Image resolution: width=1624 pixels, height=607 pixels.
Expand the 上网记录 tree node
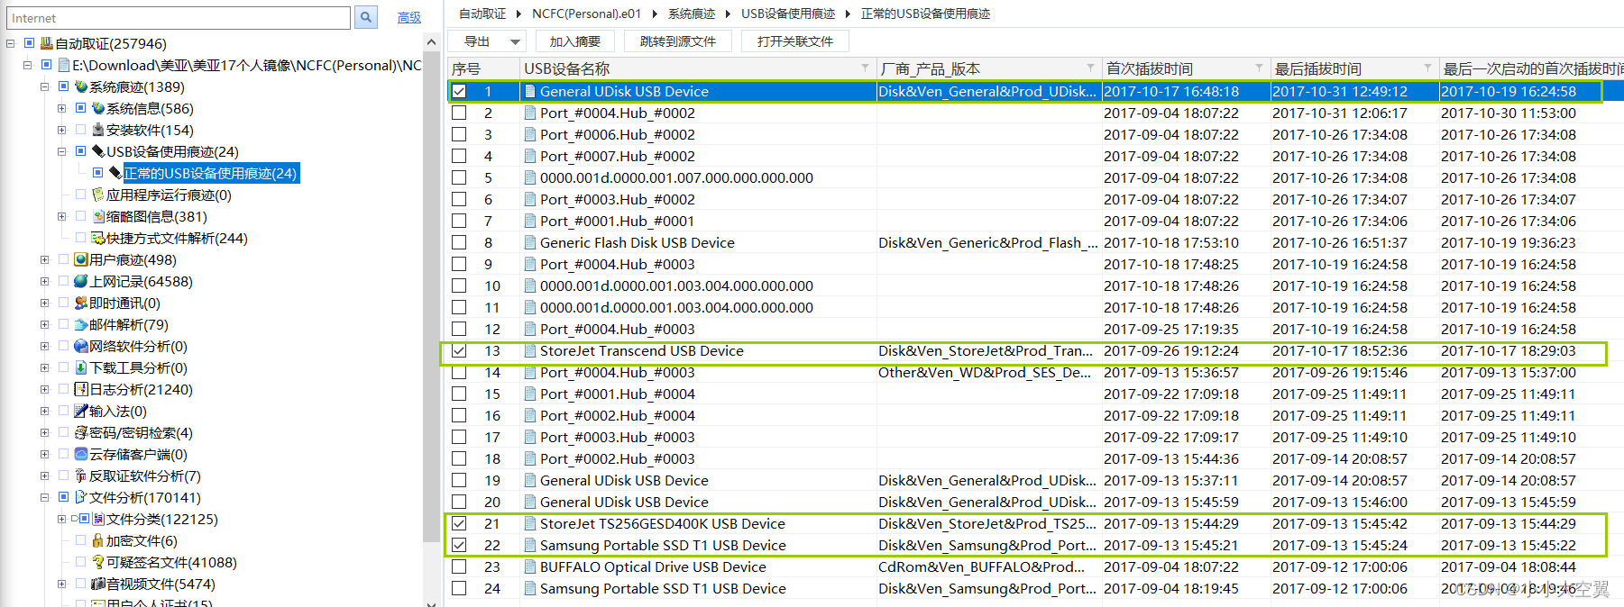coord(44,281)
